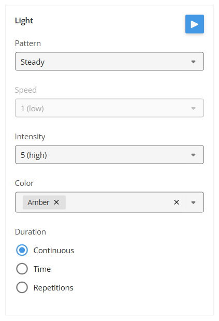Focus the empty area of Color field
The height and width of the screenshot is (321, 219).
(x=119, y=202)
